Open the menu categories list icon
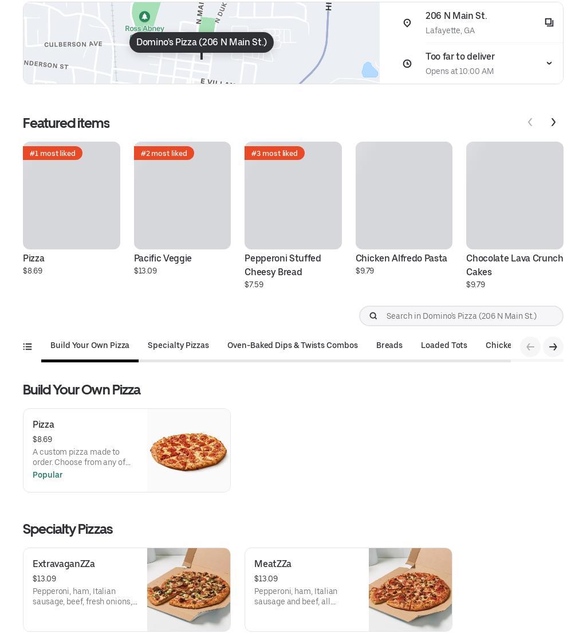The image size is (575, 641). coord(27,346)
